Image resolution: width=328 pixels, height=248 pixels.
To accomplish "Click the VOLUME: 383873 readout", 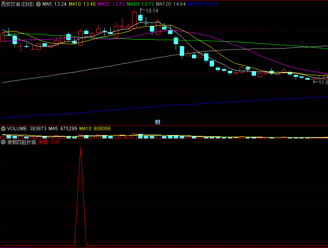I will coord(27,129).
